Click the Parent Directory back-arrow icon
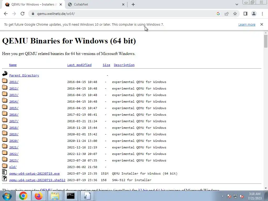 coord(5,74)
